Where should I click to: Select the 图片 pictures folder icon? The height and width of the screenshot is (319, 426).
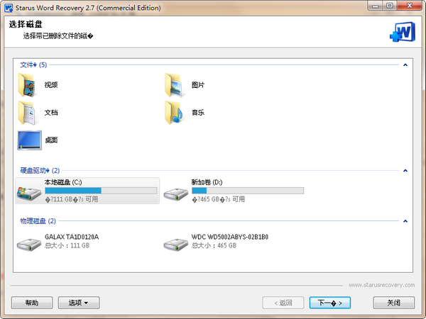point(175,85)
